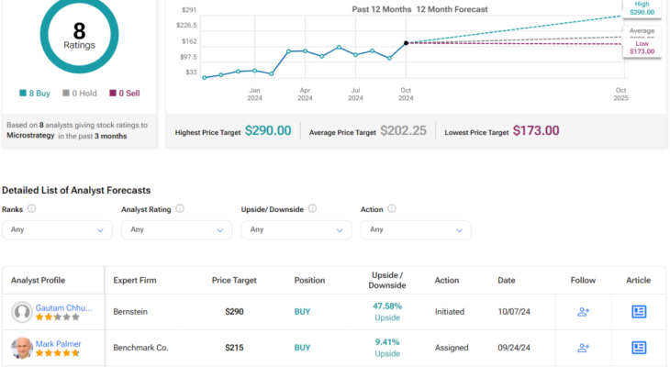Click BUY position in Benchmark Co. row
Image resolution: width=670 pixels, height=367 pixels.
(302, 348)
